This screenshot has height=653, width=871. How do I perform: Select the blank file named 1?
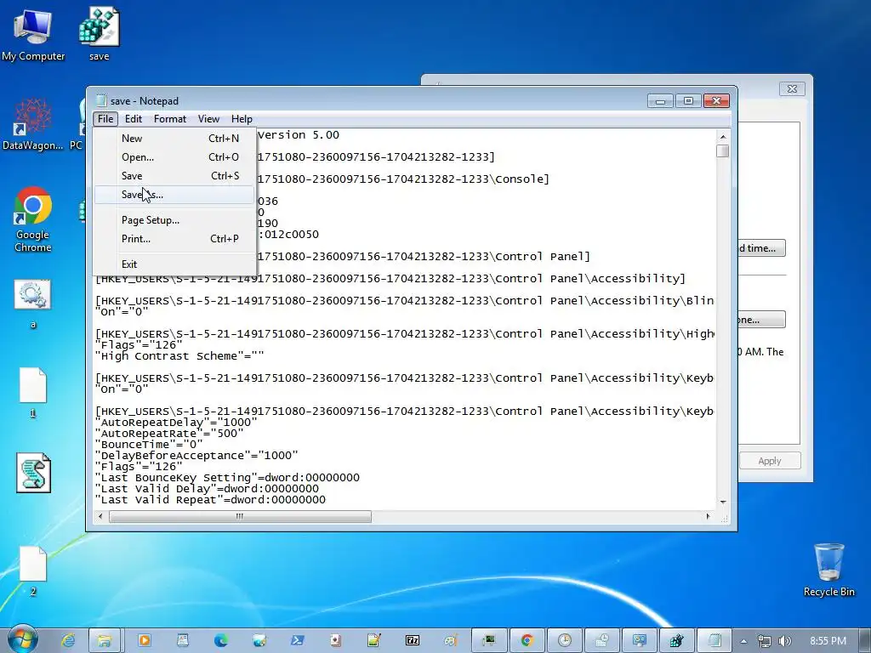(33, 392)
